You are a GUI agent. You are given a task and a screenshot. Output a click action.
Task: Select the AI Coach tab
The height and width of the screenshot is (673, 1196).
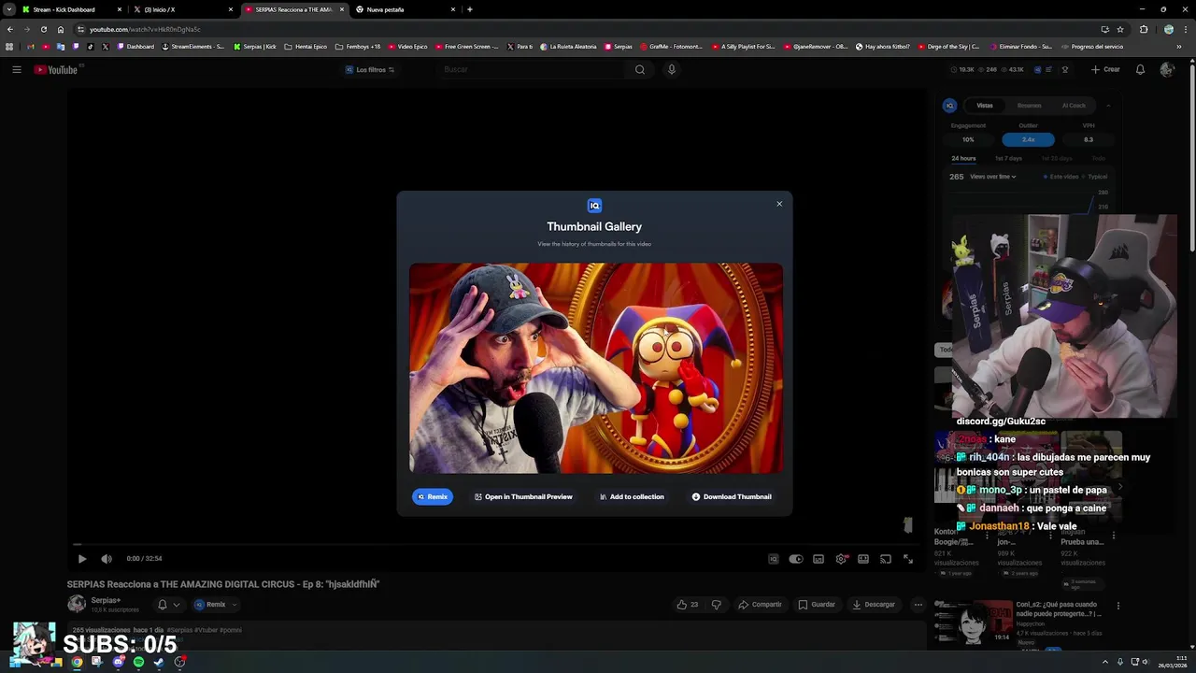coord(1074,106)
